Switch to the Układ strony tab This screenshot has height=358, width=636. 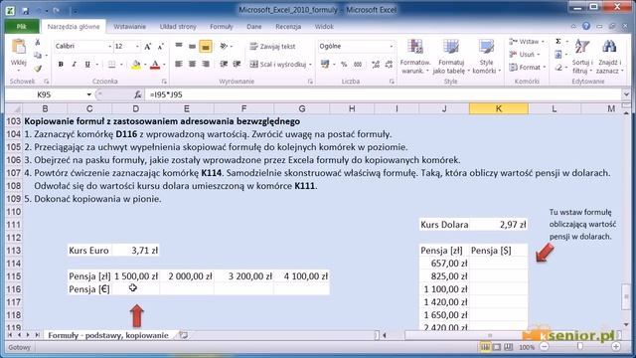pyautogui.click(x=178, y=27)
